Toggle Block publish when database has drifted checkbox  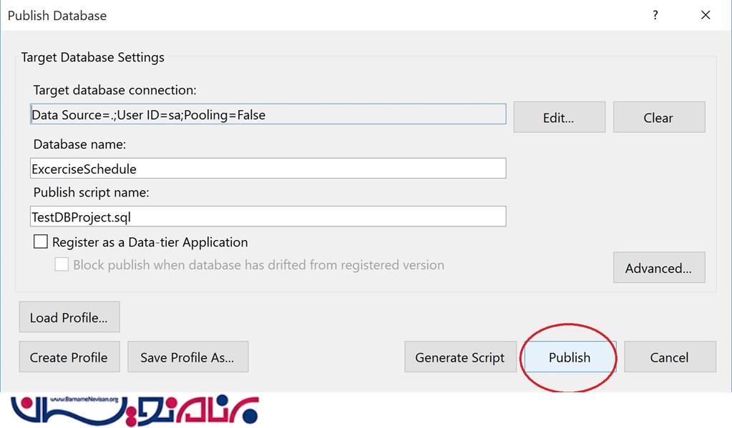pos(62,264)
